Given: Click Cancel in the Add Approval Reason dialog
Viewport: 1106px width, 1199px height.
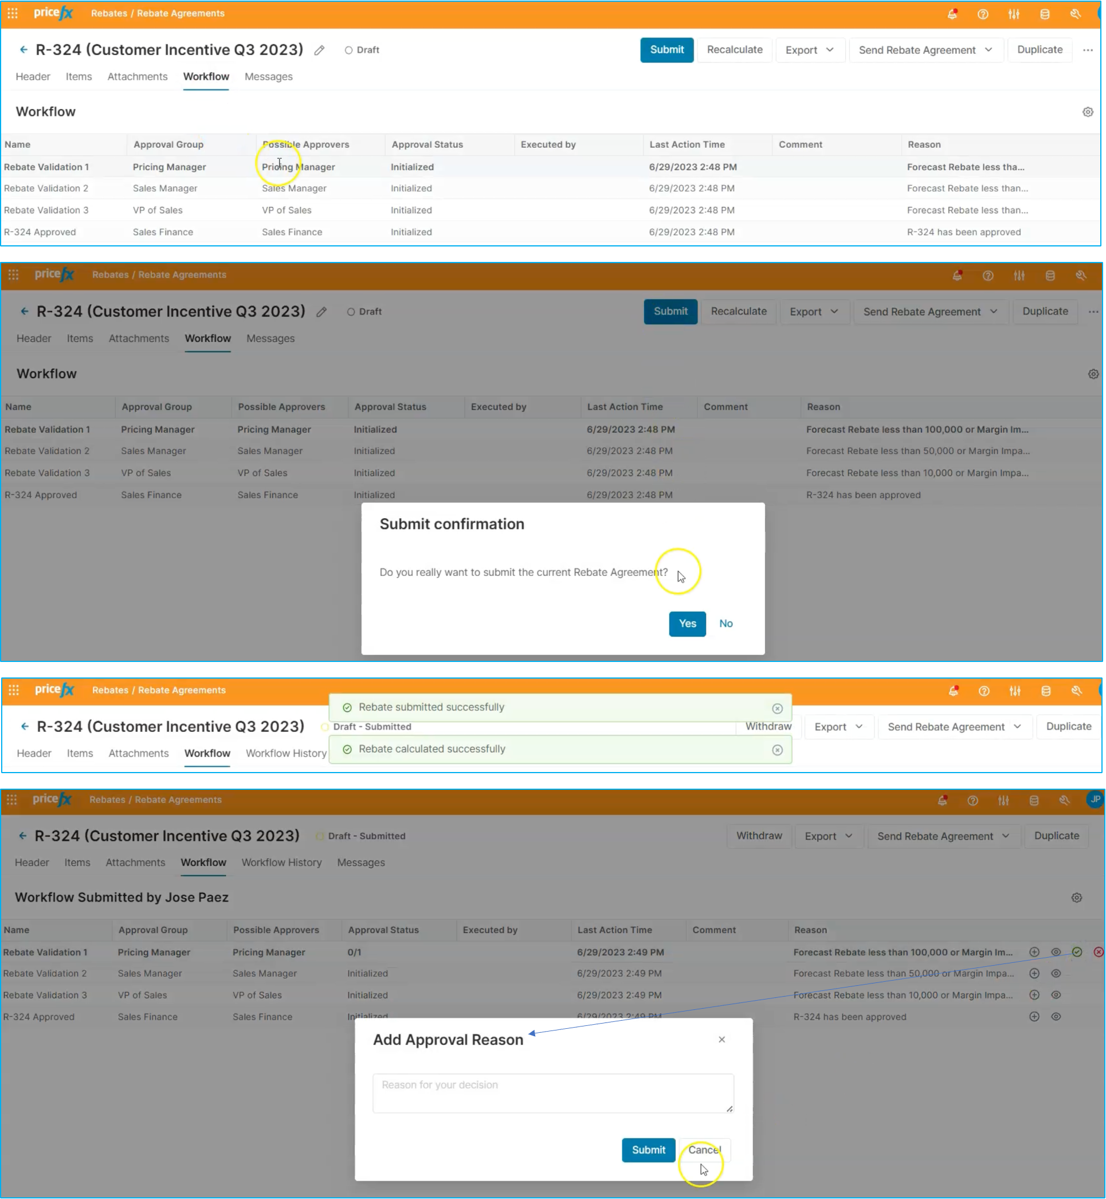Looking at the screenshot, I should (704, 1150).
